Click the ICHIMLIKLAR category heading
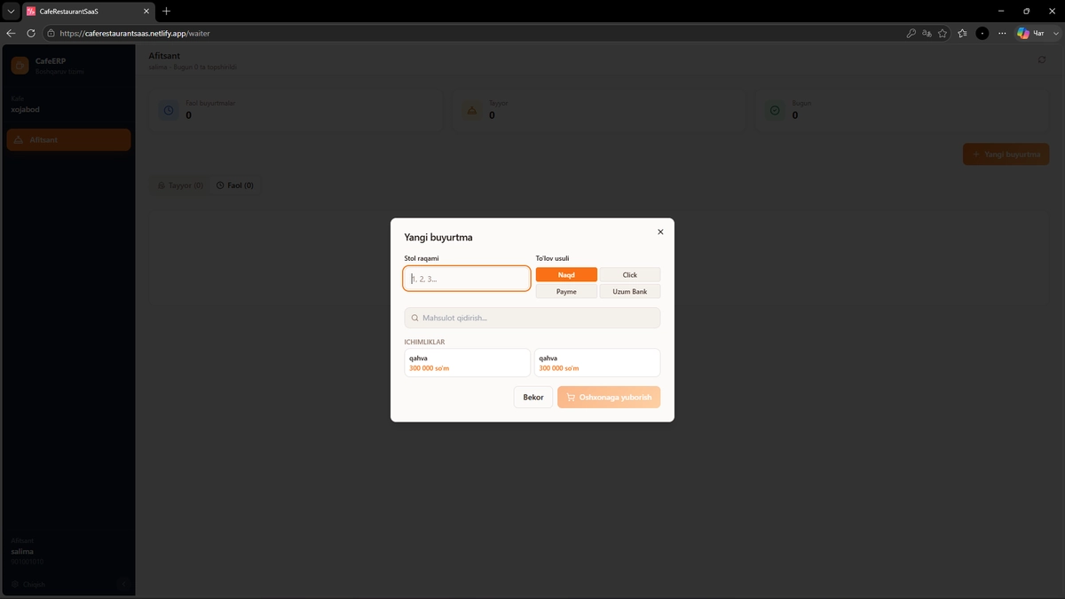 click(x=424, y=342)
